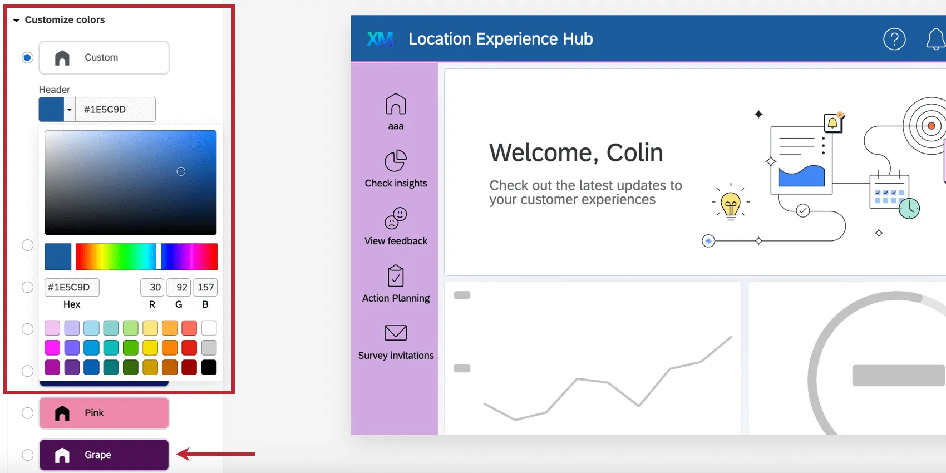Click the Hex input in color picker
This screenshot has height=473, width=946.
click(72, 288)
